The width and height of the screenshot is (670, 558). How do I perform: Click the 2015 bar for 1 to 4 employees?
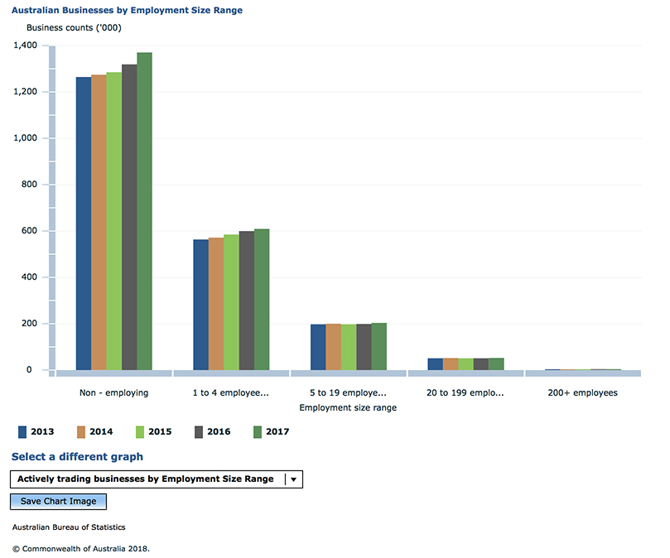232,302
